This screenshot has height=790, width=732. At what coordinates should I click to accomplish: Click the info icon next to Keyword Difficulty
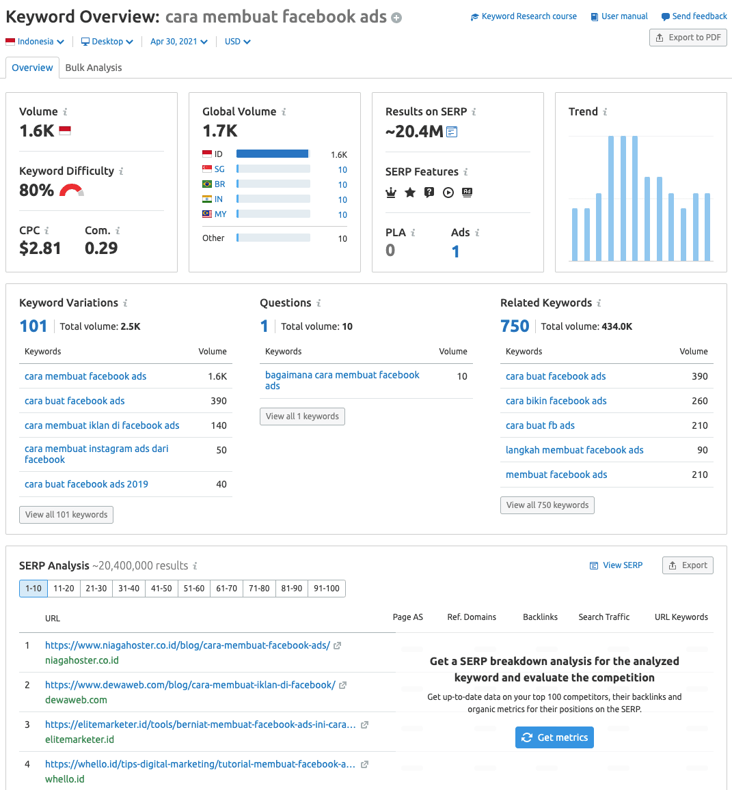(x=121, y=171)
